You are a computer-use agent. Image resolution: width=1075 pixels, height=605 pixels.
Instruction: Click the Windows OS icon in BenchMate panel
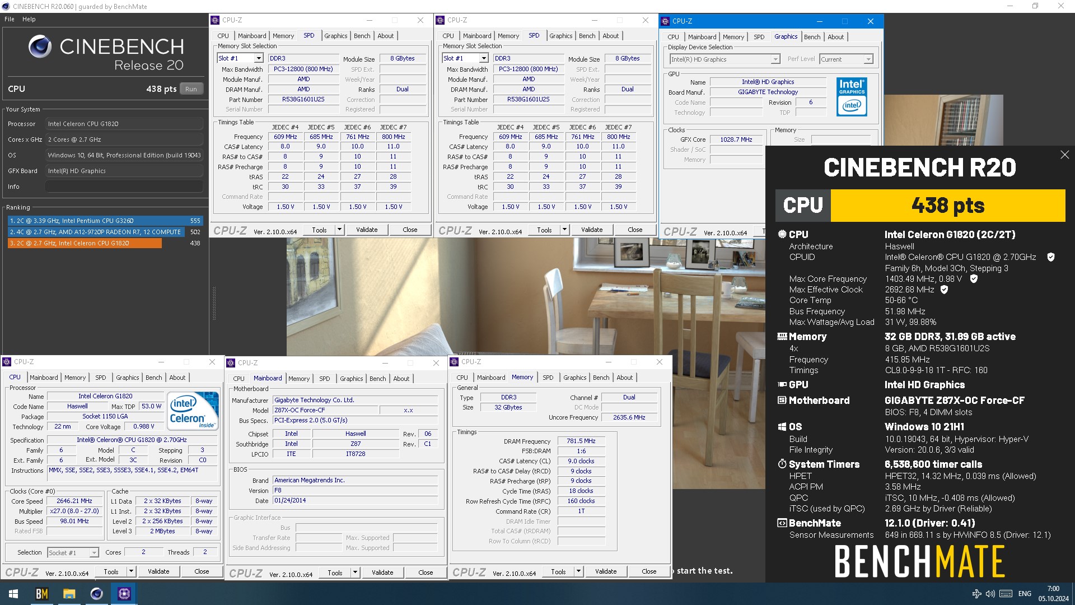782,427
